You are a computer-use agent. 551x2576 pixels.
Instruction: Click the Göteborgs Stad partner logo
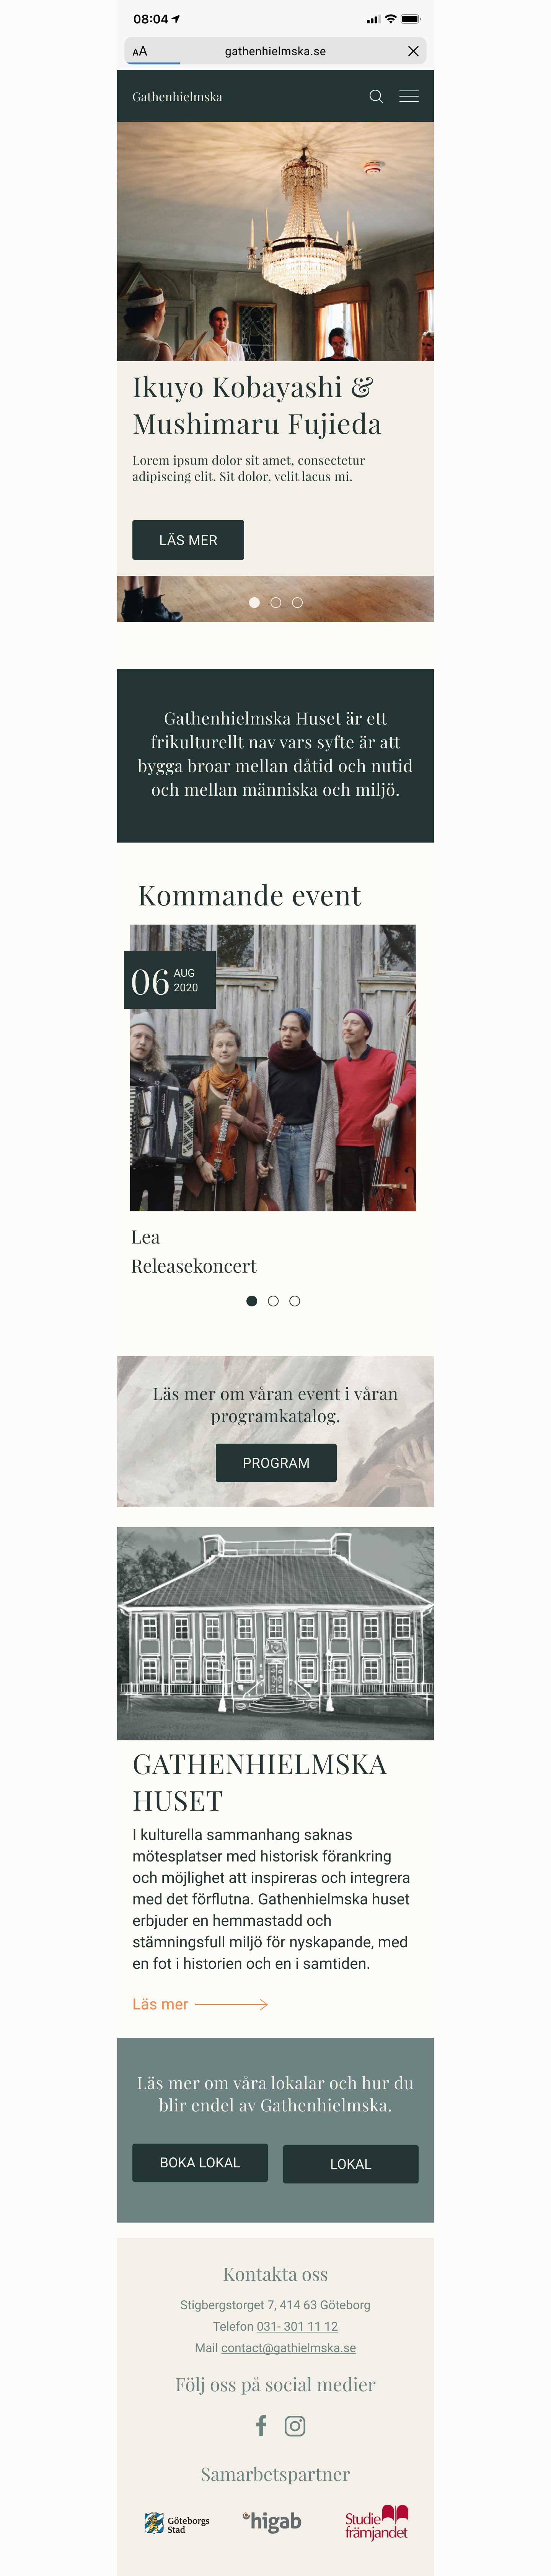pos(177,2522)
